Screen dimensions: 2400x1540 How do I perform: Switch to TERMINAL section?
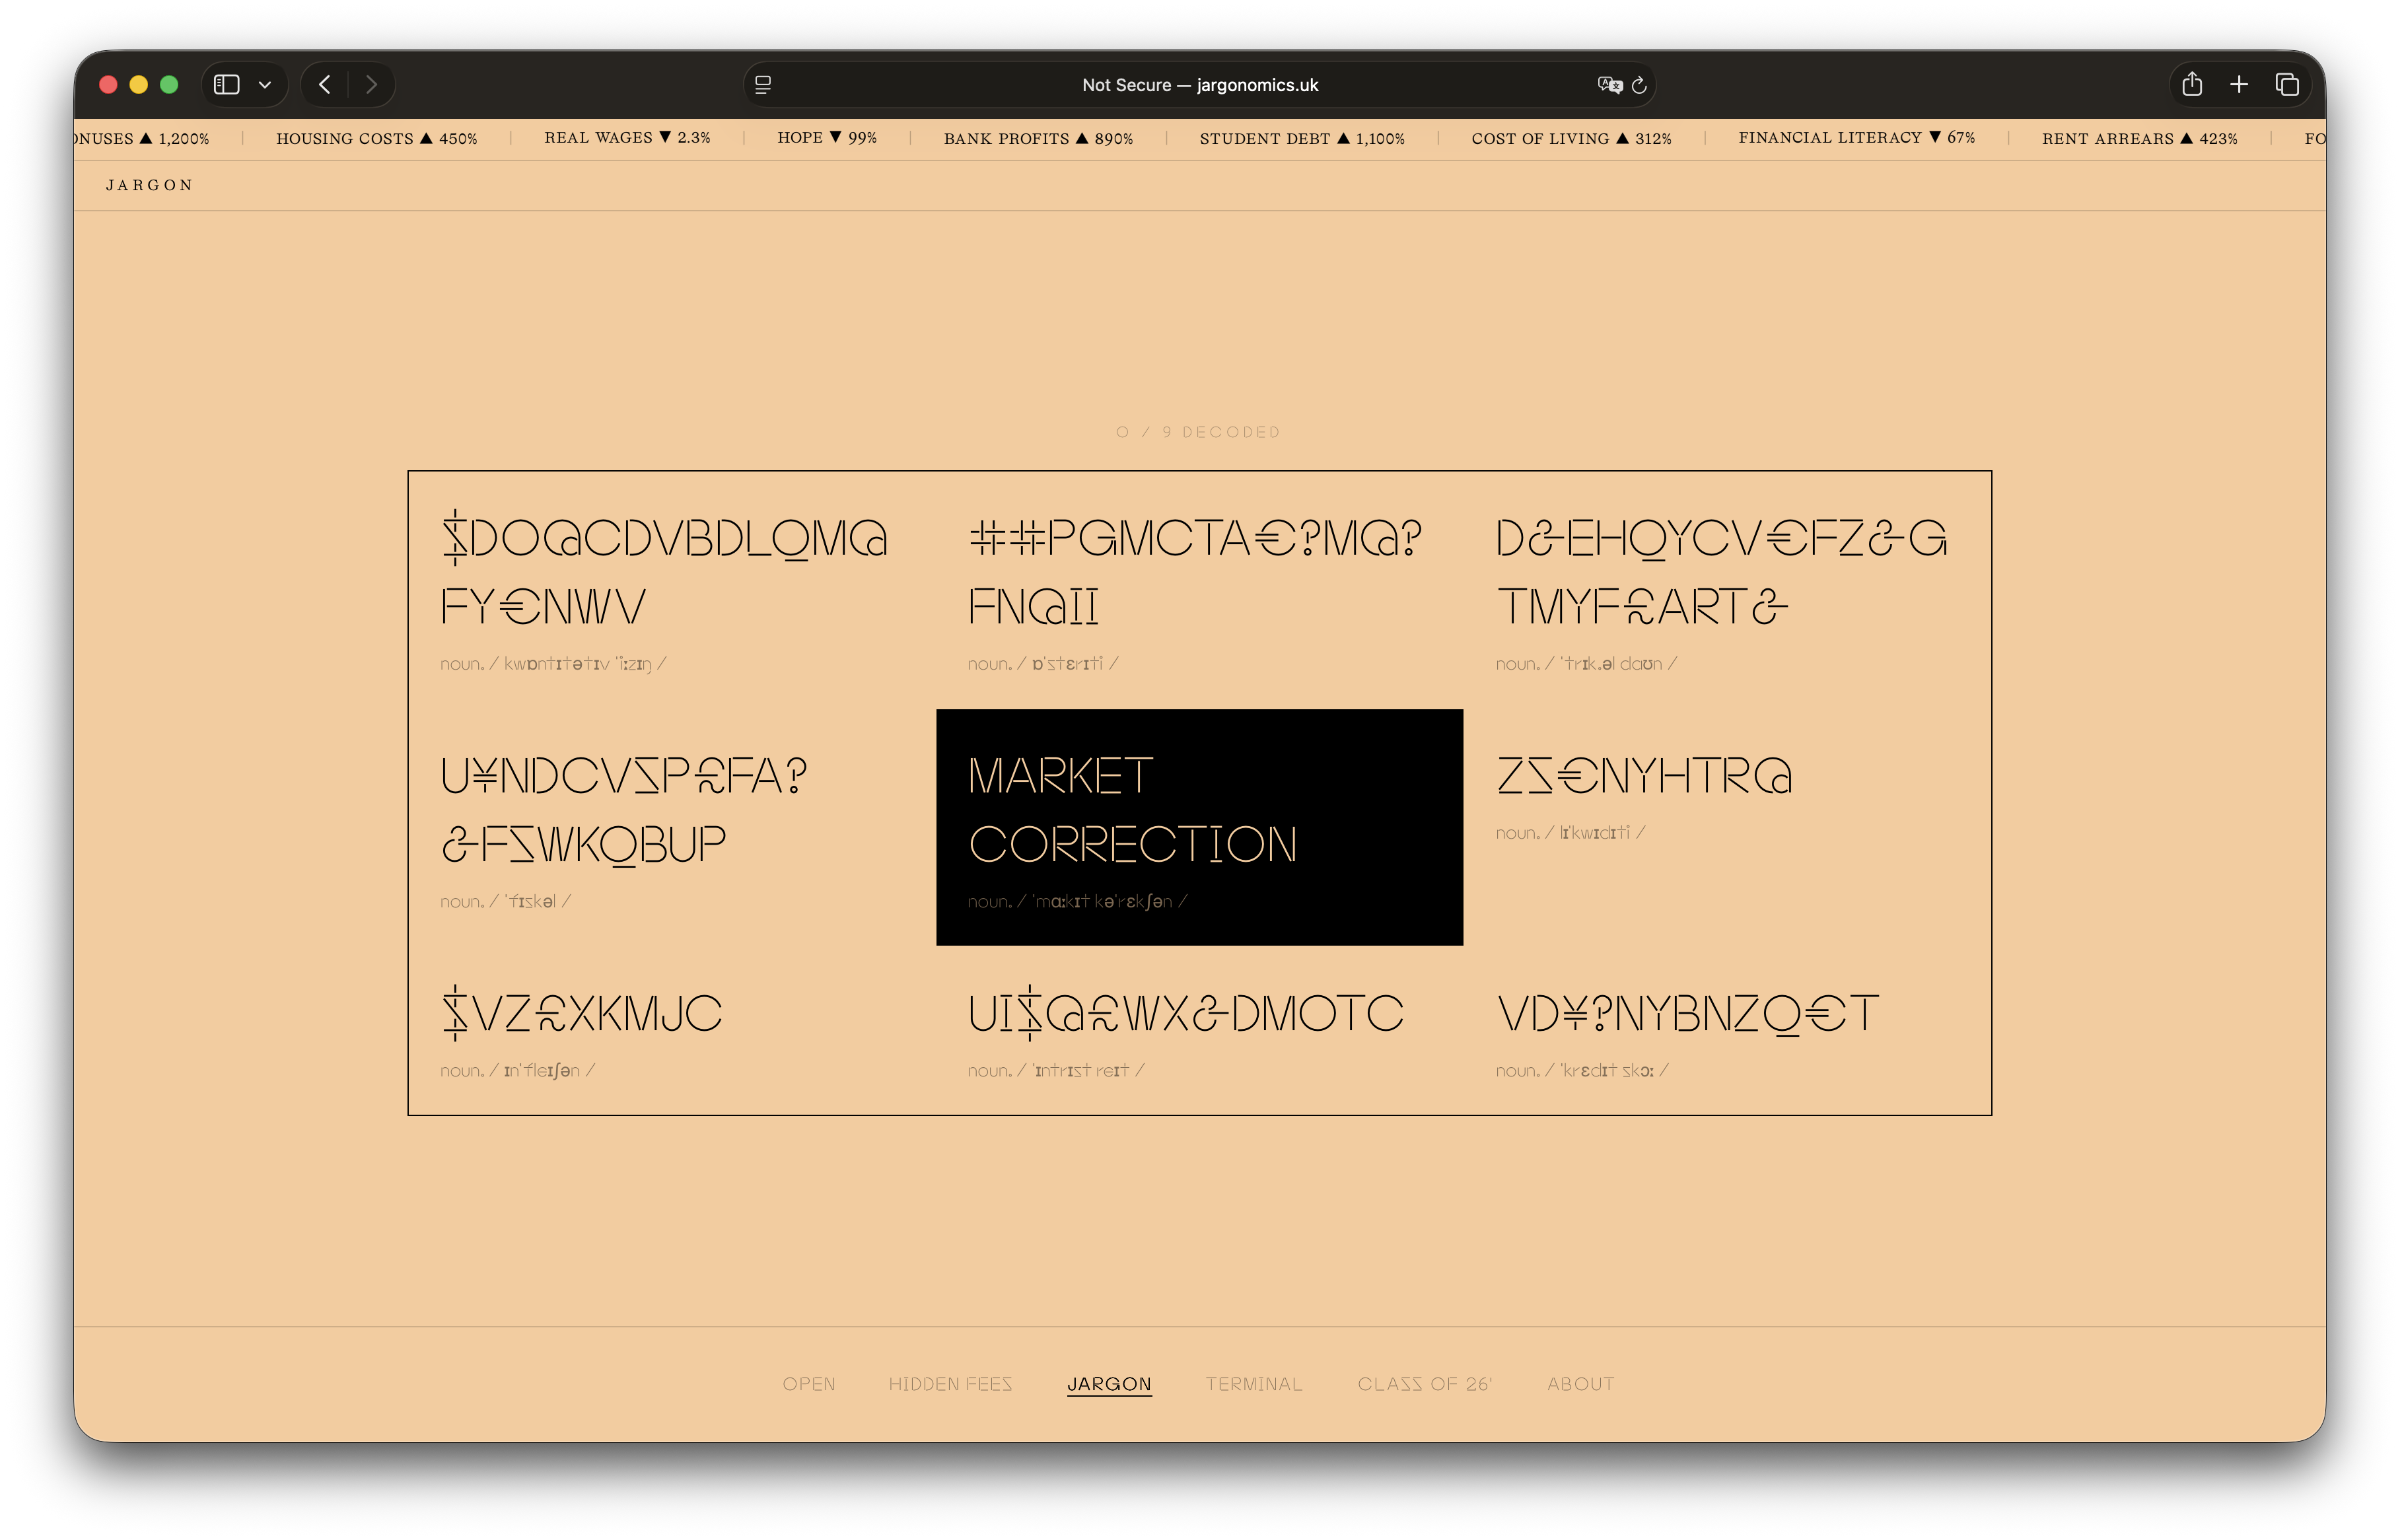point(1254,1384)
